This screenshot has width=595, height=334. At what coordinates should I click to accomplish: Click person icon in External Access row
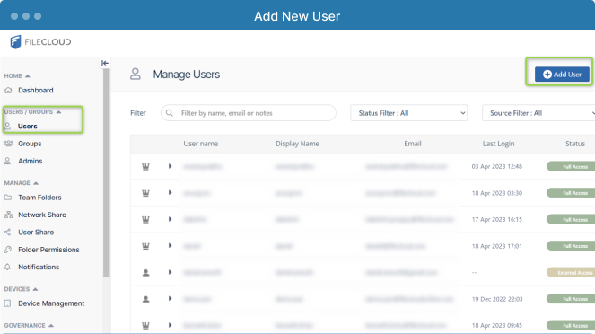click(x=145, y=273)
